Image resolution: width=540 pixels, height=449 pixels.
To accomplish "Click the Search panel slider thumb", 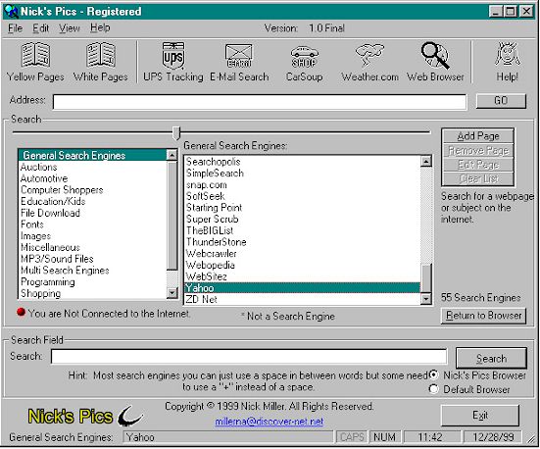I will [176, 132].
